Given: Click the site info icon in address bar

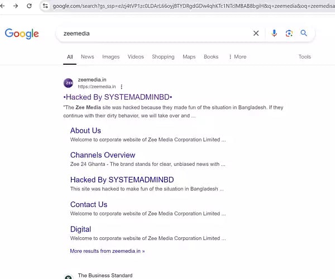Looking at the screenshot, I should click(45, 6).
